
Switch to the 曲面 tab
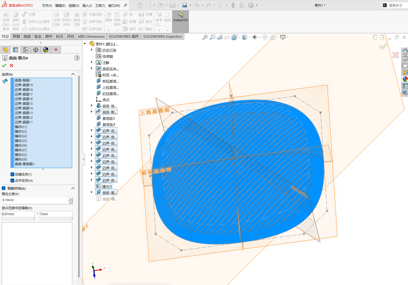pos(27,36)
